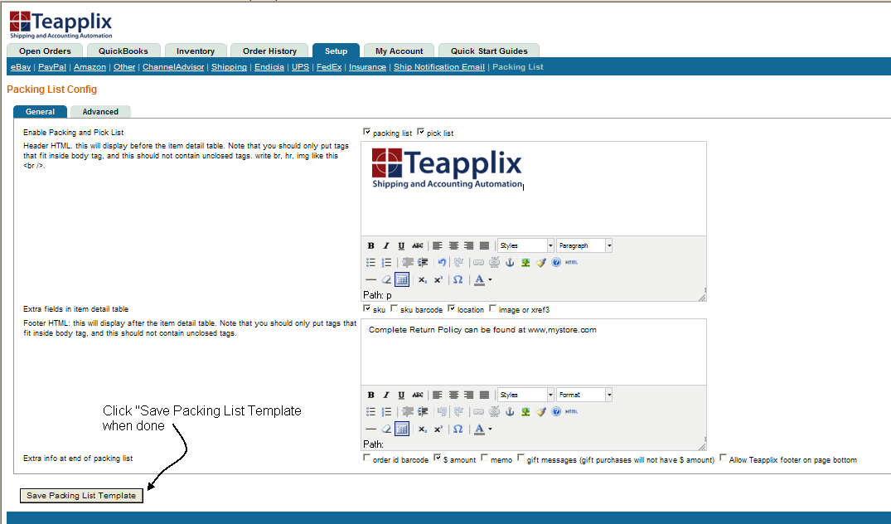The width and height of the screenshot is (891, 524).
Task: Open the Ship Notification Email link
Action: click(439, 67)
